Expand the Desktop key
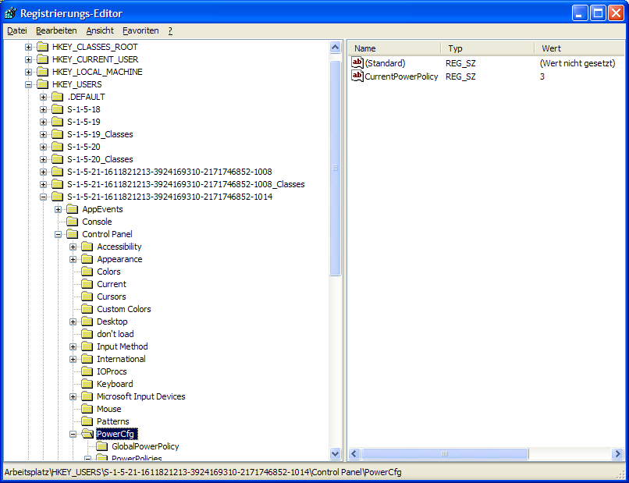The width and height of the screenshot is (629, 483). coord(73,321)
